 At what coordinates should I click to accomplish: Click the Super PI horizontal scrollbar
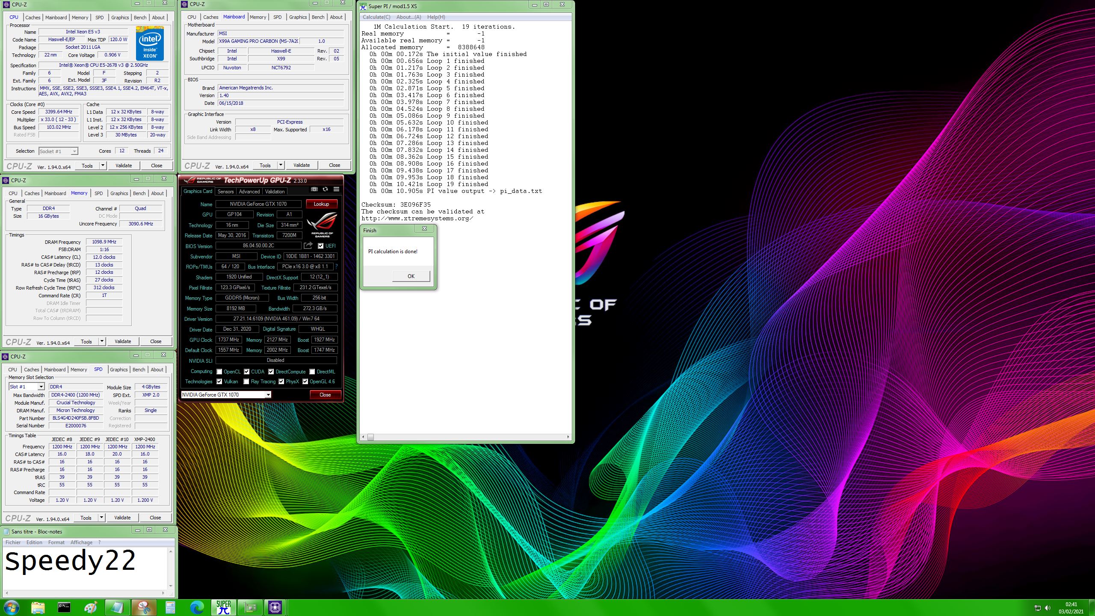tap(465, 437)
